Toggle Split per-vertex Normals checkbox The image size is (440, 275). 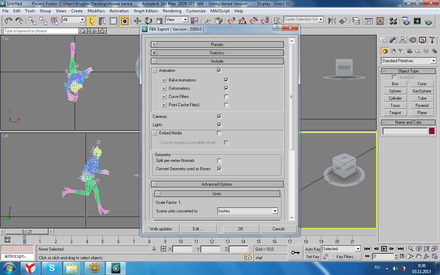click(x=219, y=161)
